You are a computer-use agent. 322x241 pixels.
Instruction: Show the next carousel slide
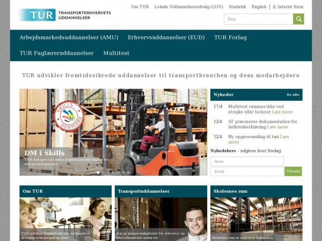pos(202,133)
